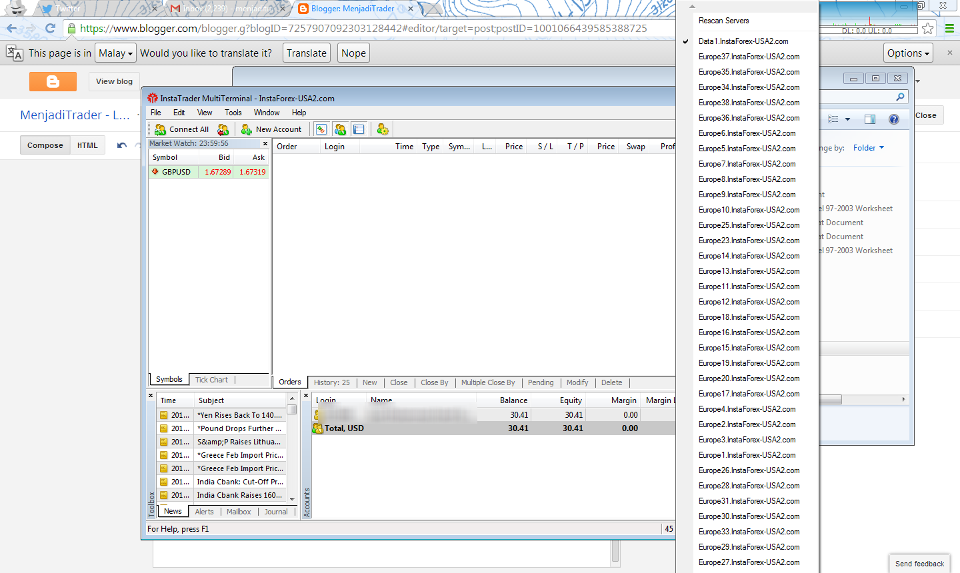Open the Pending orders tab
Image resolution: width=960 pixels, height=573 pixels.
(x=541, y=382)
